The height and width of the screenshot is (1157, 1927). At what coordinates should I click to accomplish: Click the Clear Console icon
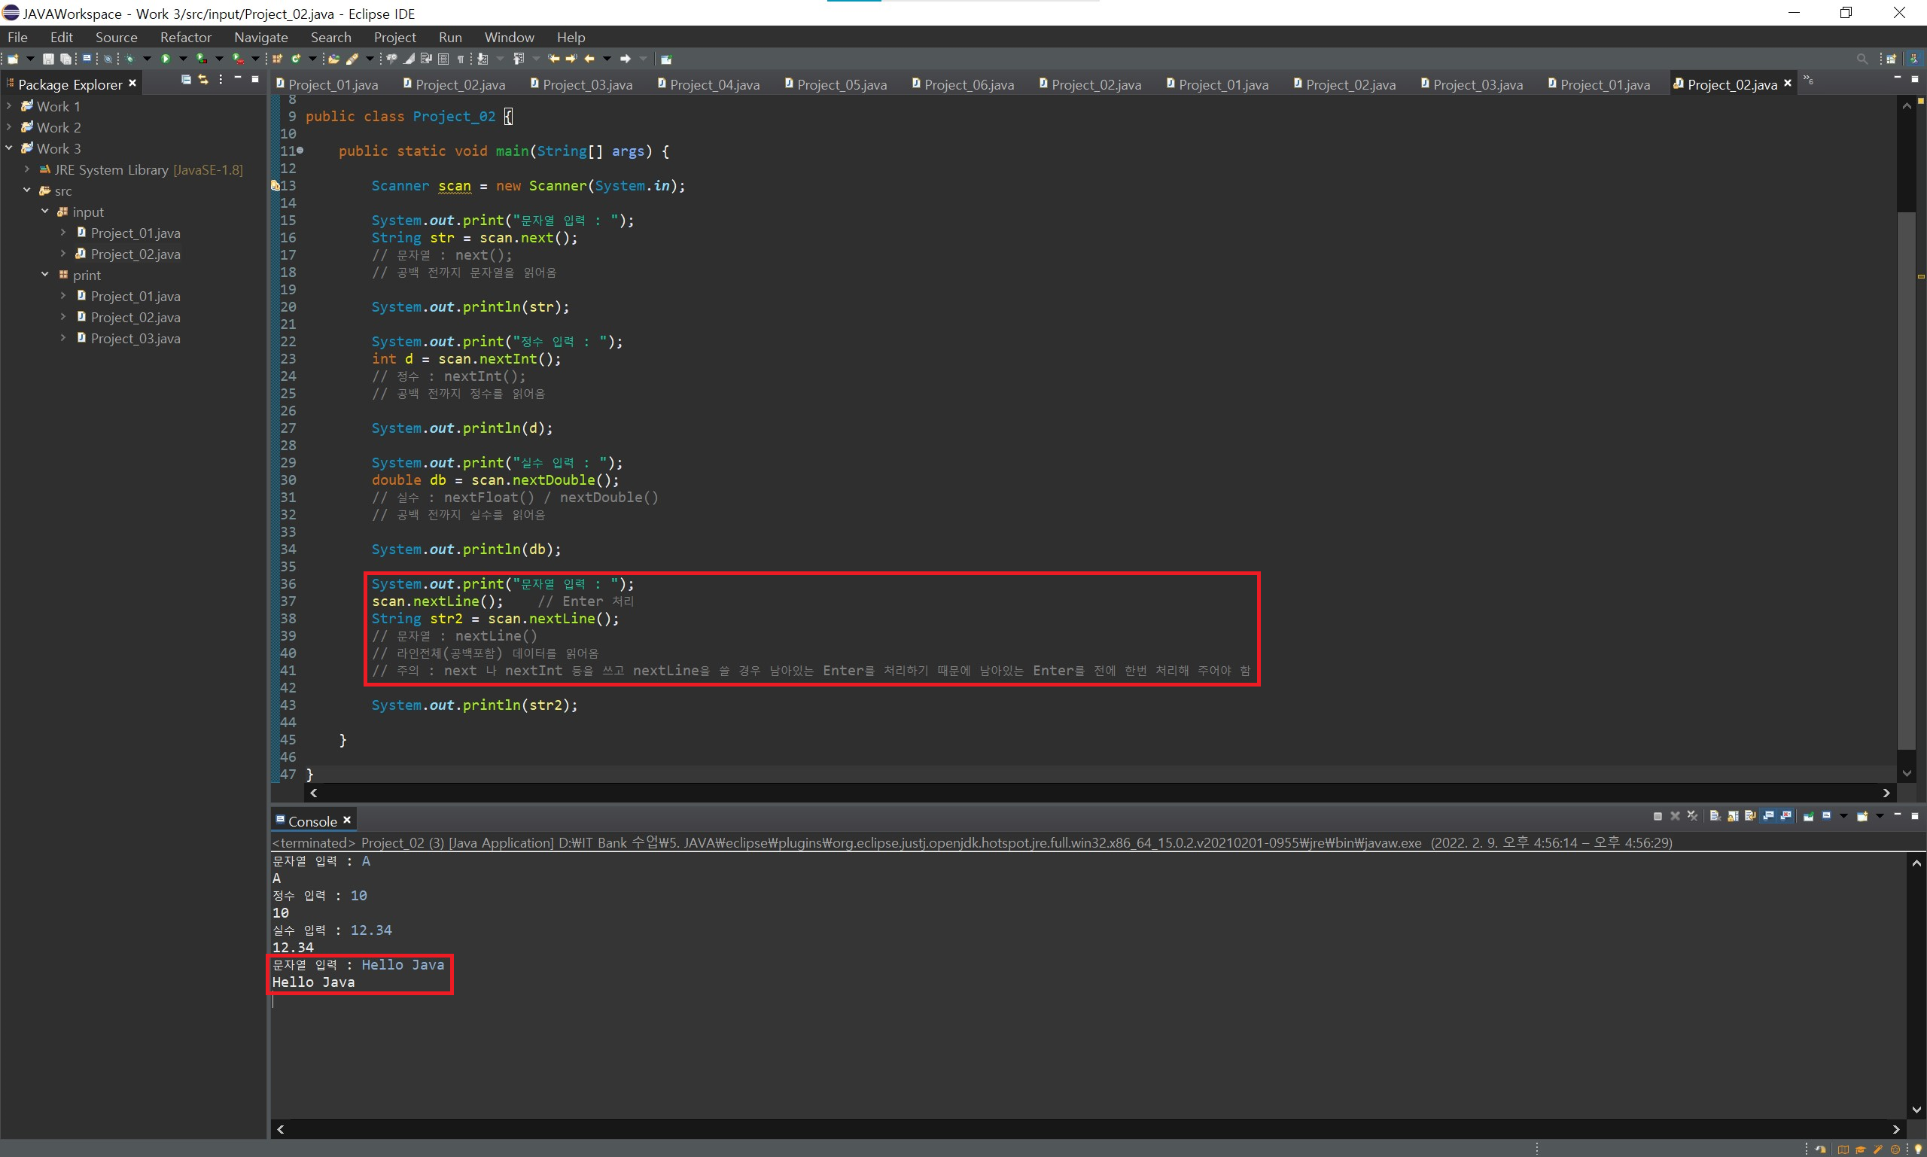click(1715, 816)
